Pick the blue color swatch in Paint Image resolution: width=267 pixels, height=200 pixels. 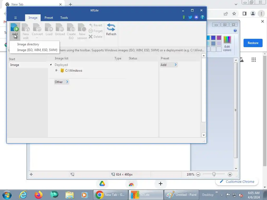pos(213,38)
